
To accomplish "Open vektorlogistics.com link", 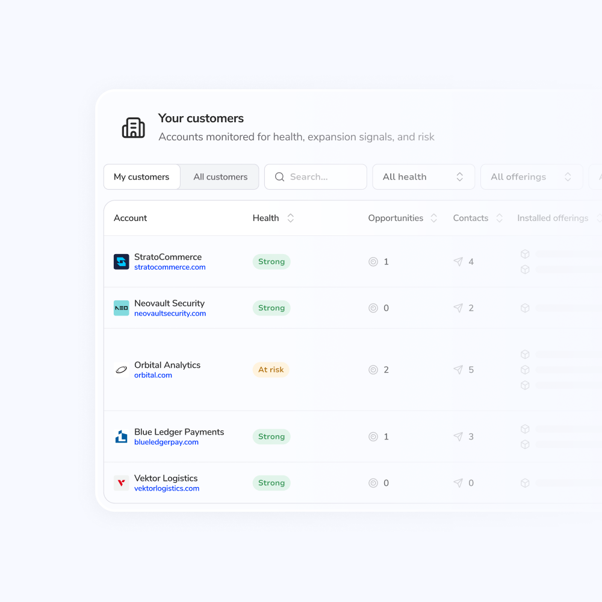I will click(167, 489).
